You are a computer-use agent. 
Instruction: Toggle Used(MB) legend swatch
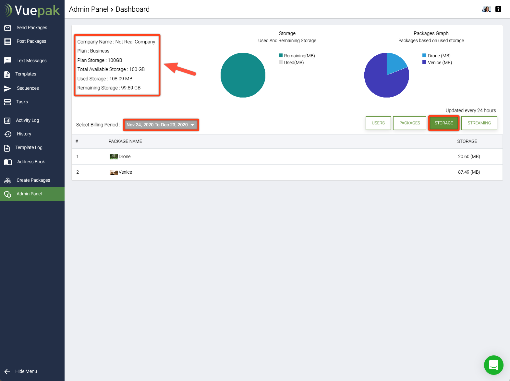281,62
